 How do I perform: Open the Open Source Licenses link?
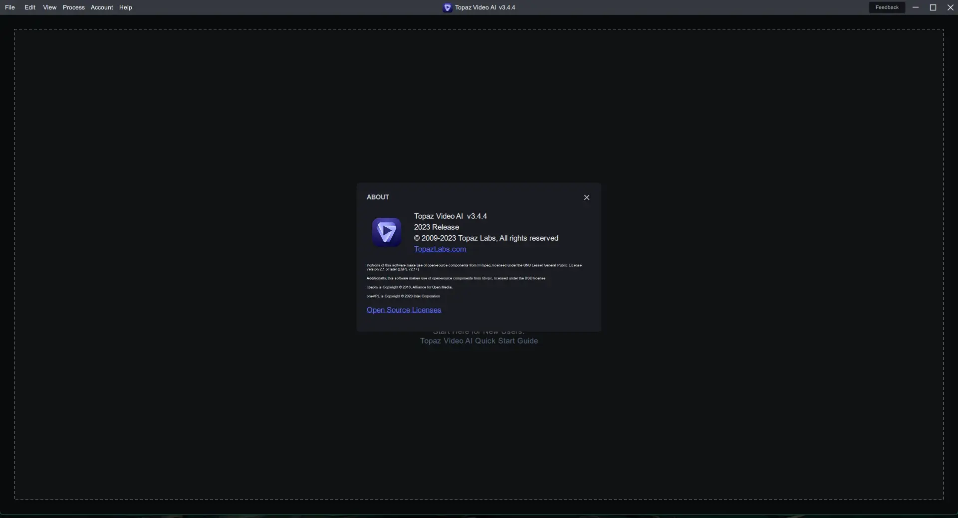point(404,310)
